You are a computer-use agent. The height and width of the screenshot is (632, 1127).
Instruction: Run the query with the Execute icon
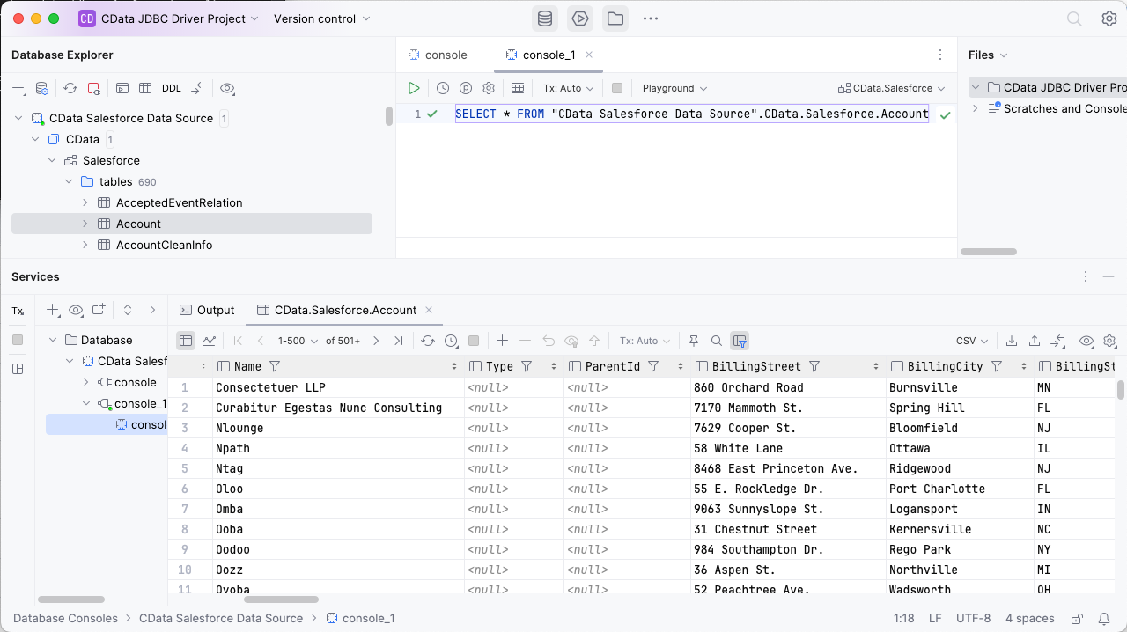(414, 88)
